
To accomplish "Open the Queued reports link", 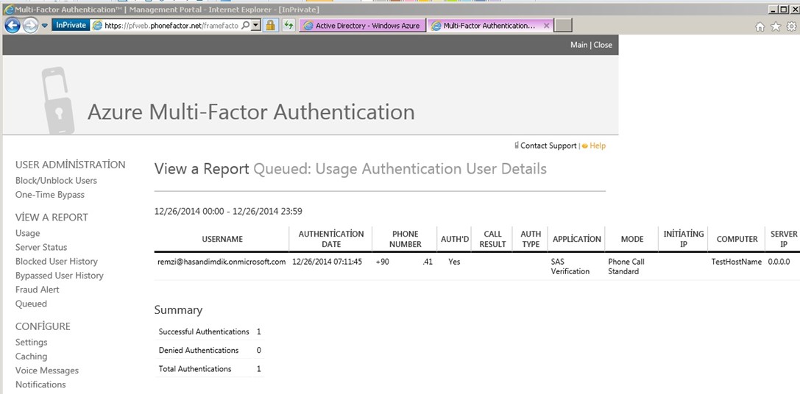I will [x=31, y=304].
